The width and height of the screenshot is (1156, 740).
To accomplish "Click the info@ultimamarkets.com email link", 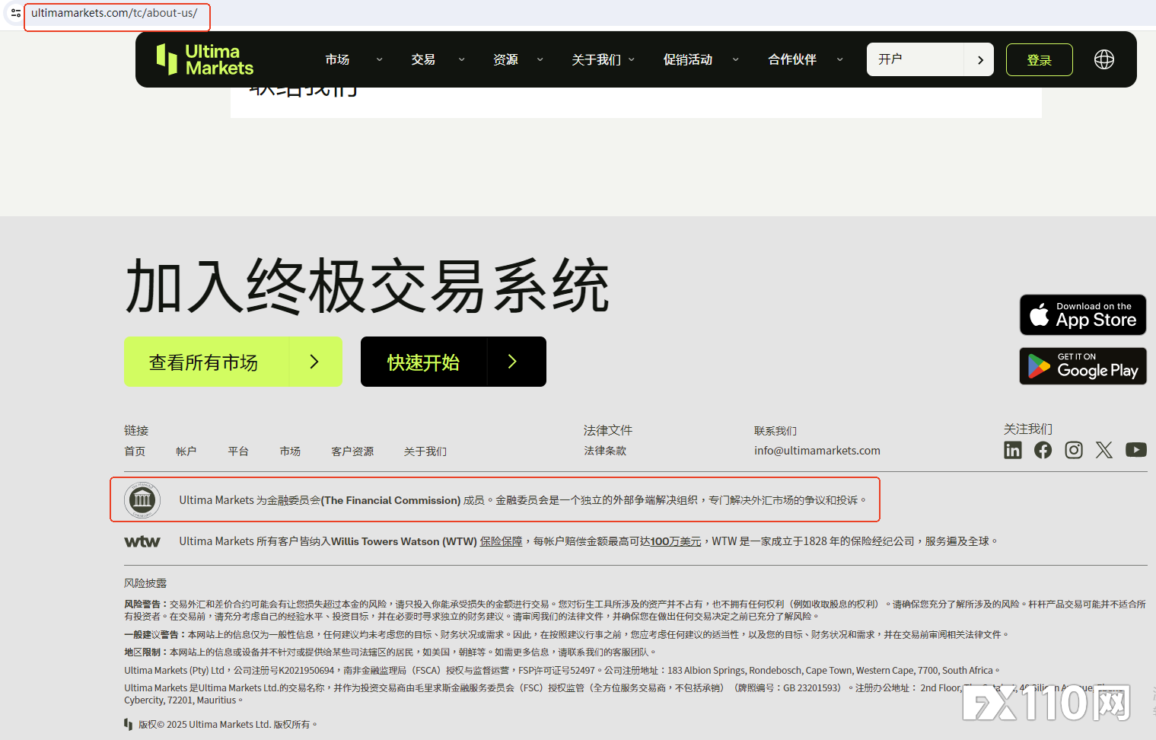I will click(817, 451).
